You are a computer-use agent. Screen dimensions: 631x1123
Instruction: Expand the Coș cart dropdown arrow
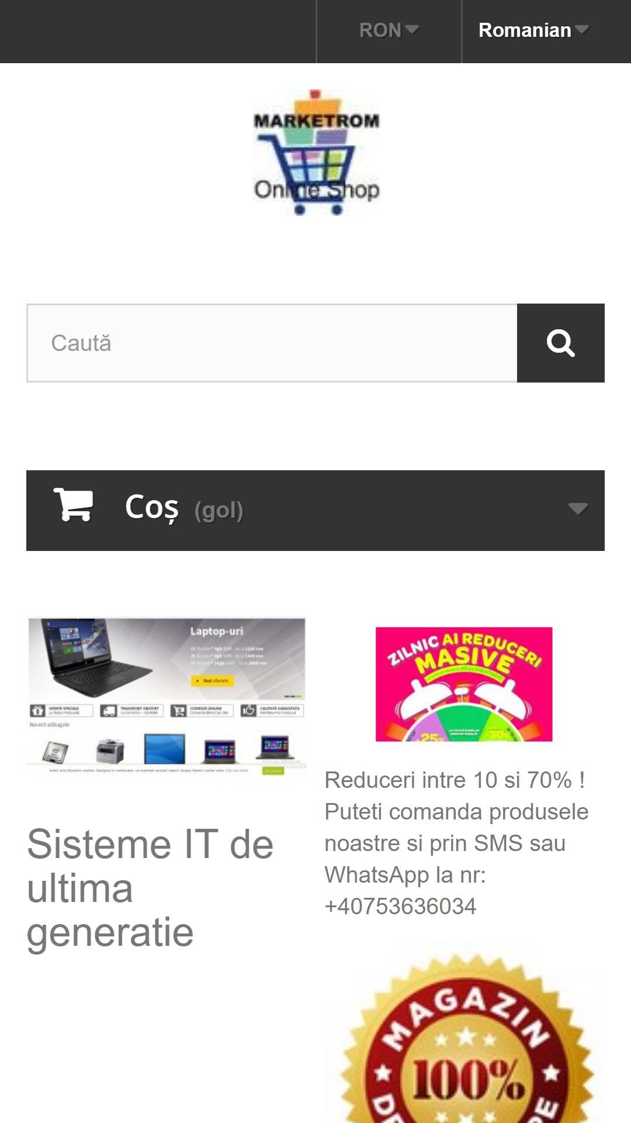(x=578, y=508)
